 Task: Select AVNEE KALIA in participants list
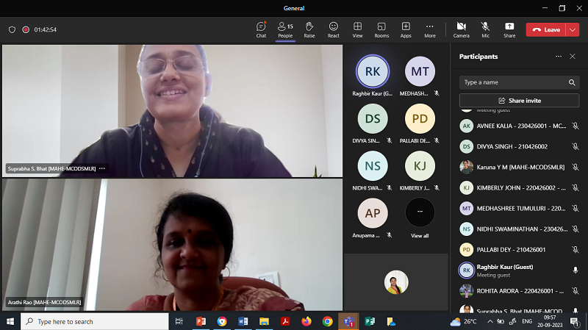click(x=514, y=126)
